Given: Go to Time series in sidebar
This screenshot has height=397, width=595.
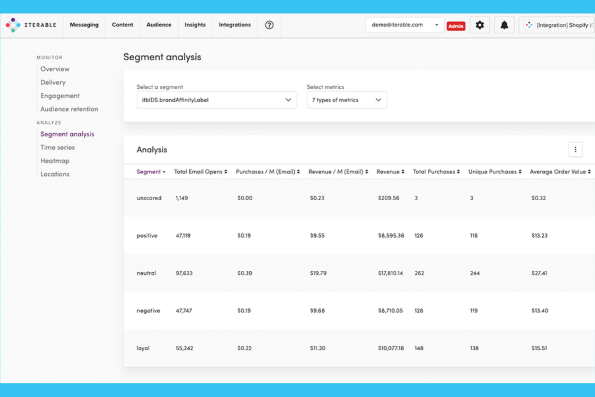Looking at the screenshot, I should 57,148.
